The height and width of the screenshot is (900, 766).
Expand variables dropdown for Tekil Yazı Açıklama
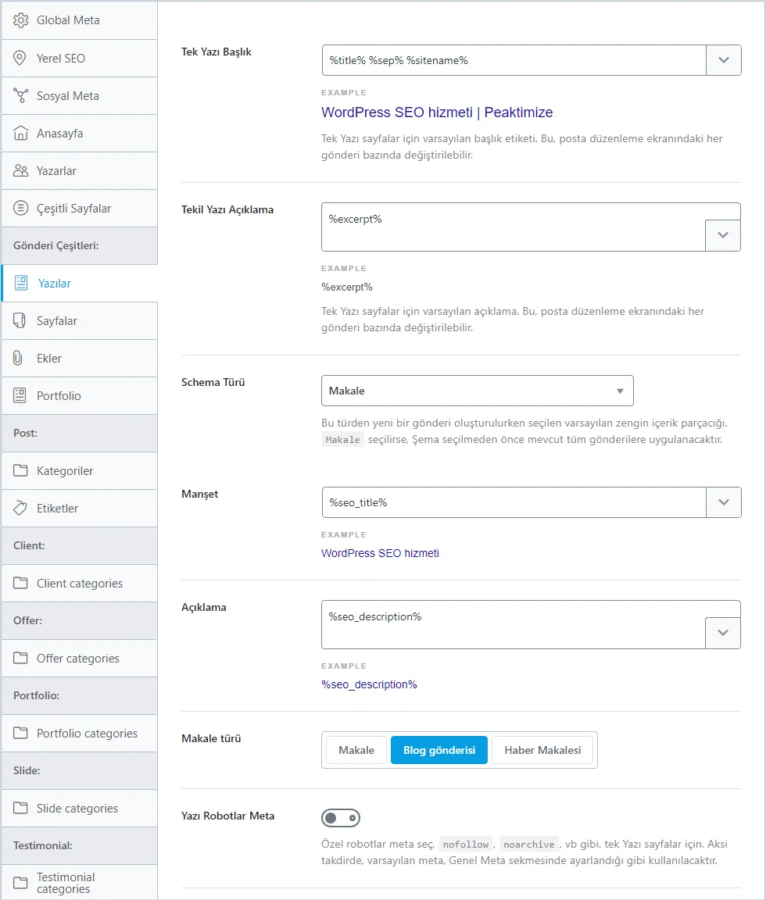[x=723, y=234]
